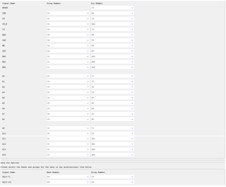Open the A10 Group Number dropdown
Viewport: 226px width, 187px height.
click(x=68, y=134)
